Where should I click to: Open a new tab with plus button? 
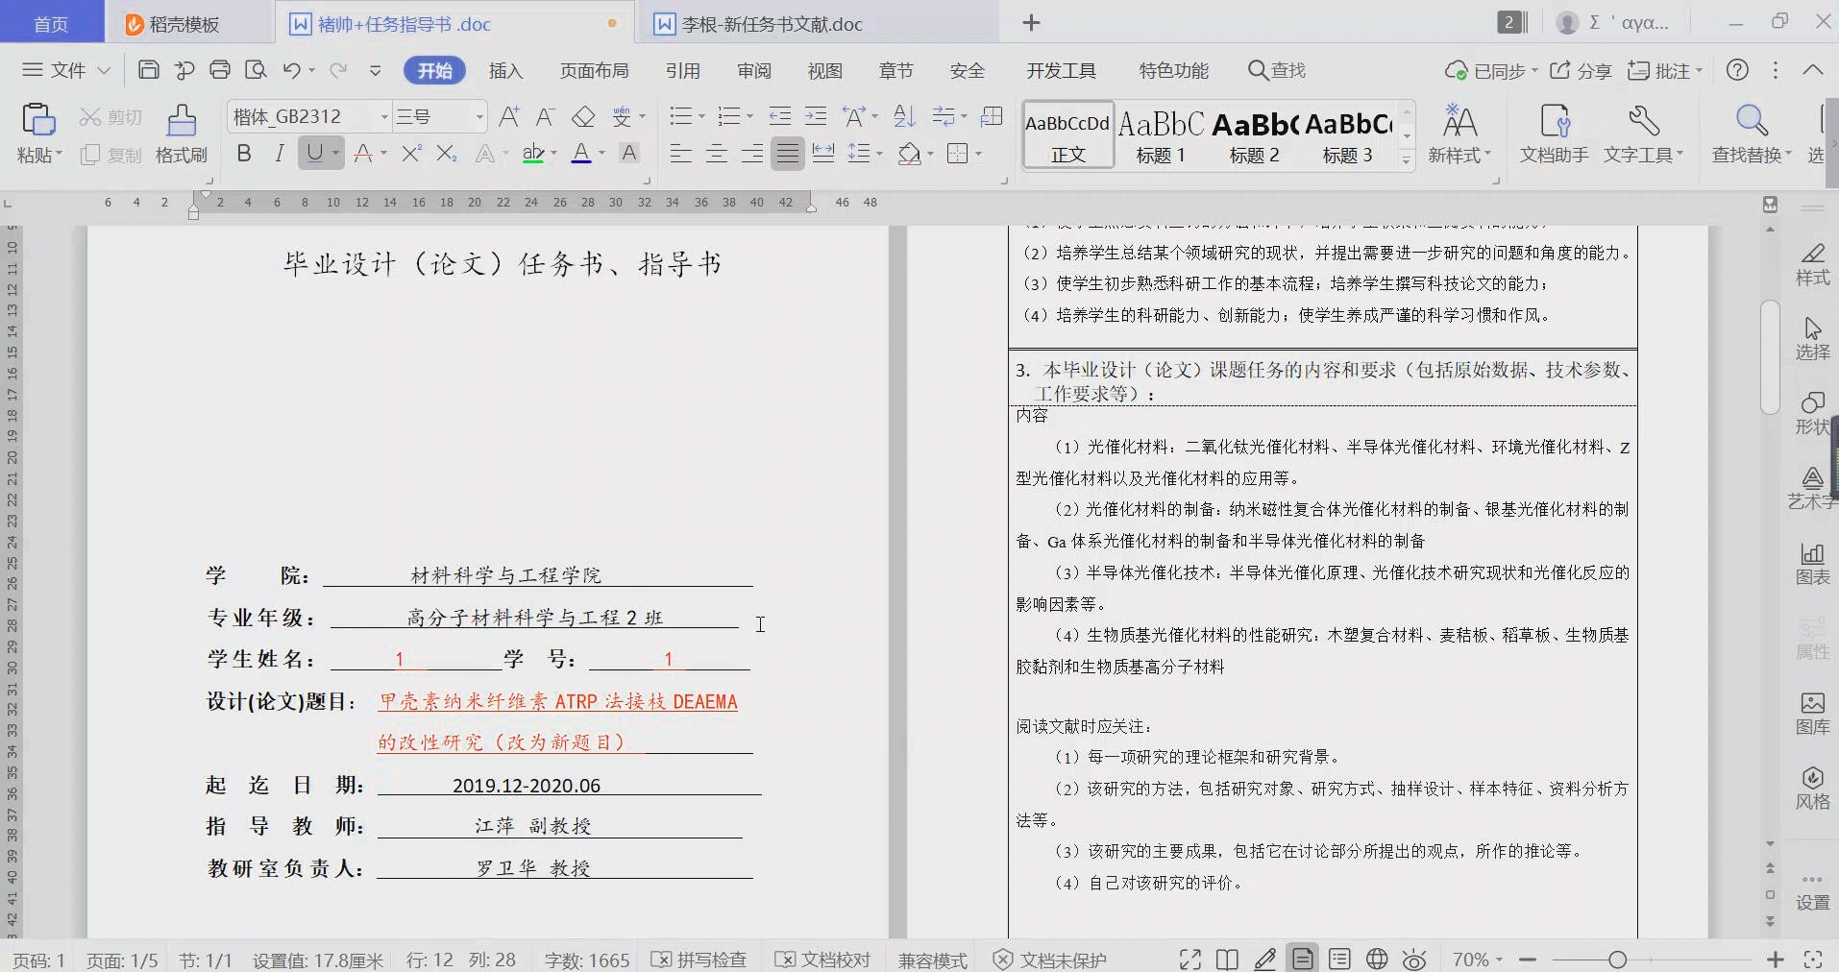tap(1031, 23)
